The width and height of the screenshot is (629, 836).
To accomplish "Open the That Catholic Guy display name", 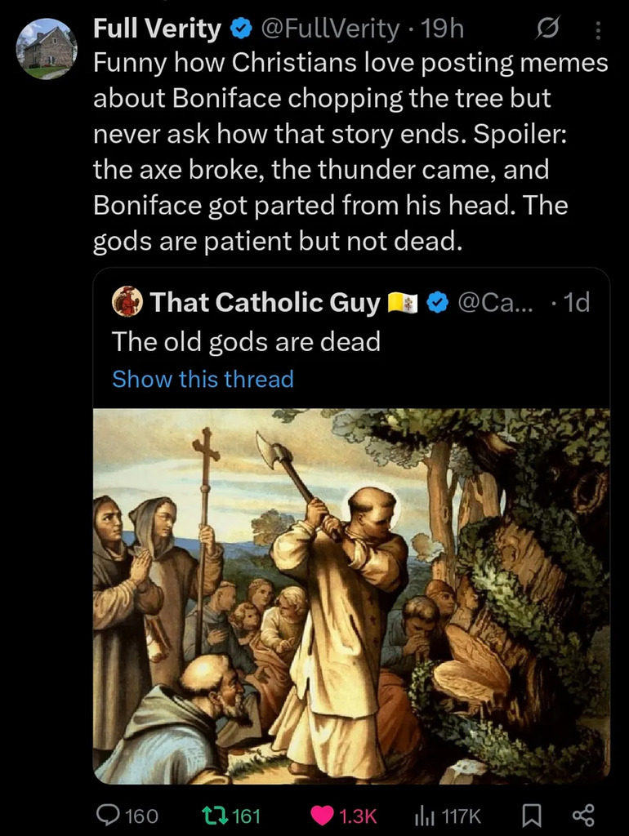I will point(265,303).
